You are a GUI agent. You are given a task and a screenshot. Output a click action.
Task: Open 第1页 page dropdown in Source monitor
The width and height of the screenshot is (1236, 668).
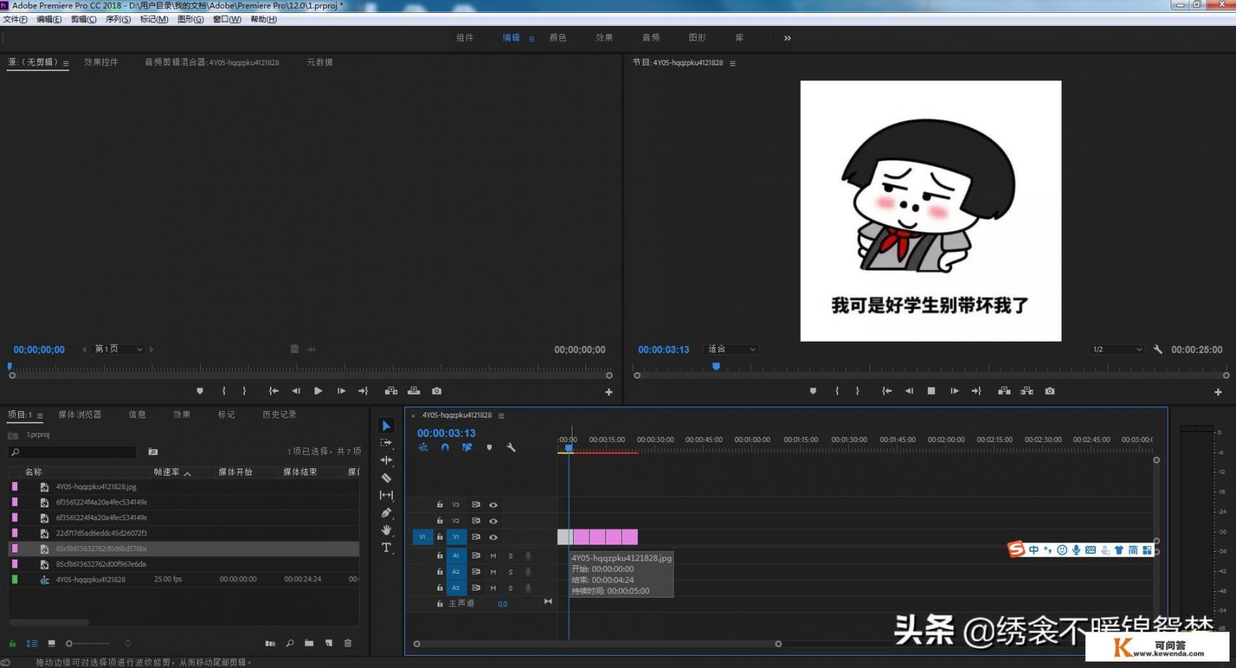tap(119, 349)
